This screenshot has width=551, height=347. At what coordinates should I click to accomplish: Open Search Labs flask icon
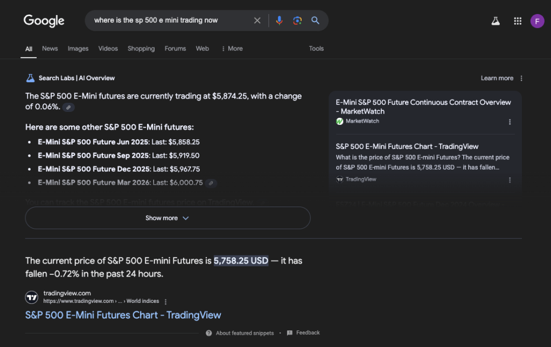pos(495,21)
